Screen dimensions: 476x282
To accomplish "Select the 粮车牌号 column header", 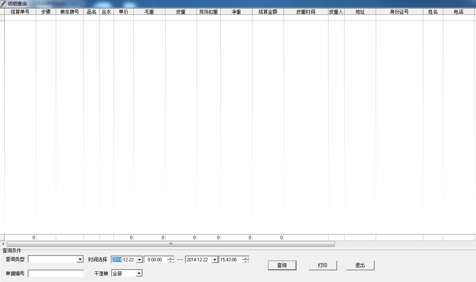I will (x=69, y=12).
